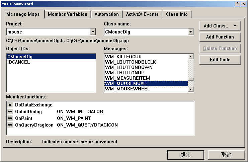Select OnPaint member function
Viewport: 248px width, 162px height.
(x=23, y=118)
